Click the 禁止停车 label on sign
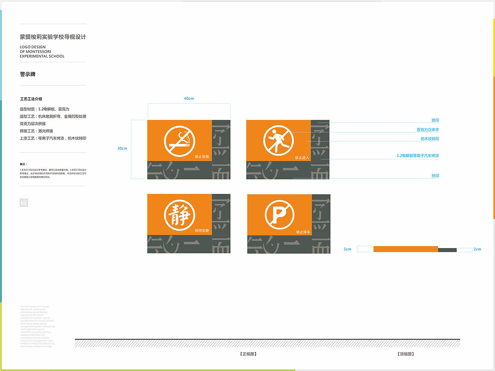Viewport: 495px width, 371px height. [x=303, y=232]
